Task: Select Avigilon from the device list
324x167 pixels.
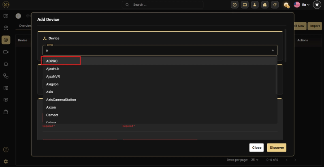Action: pos(159,84)
